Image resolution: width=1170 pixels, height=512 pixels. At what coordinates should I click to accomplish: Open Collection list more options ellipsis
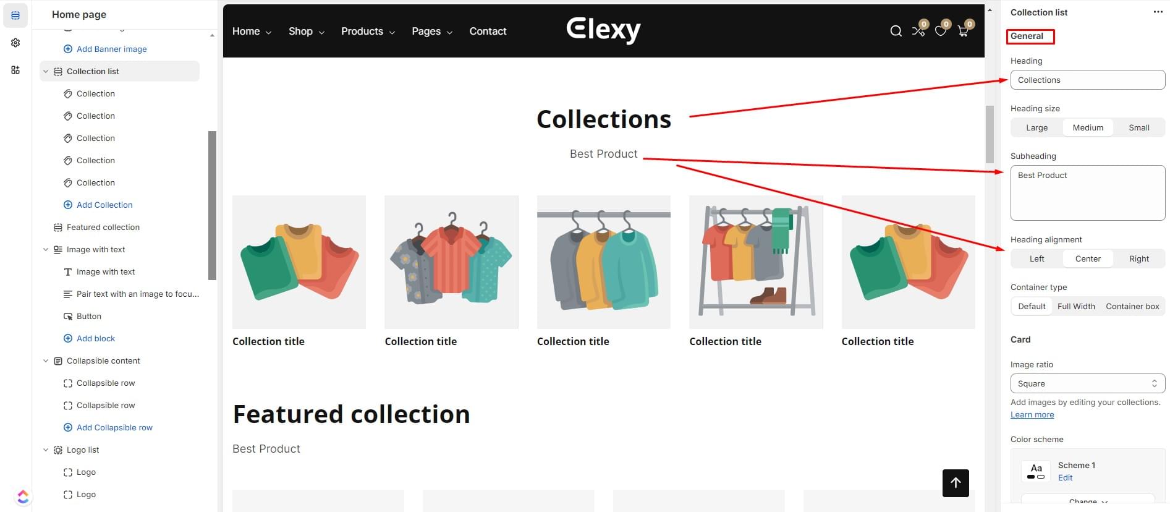(1158, 12)
